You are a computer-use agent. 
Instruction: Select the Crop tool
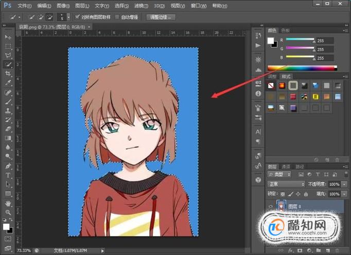(8, 74)
